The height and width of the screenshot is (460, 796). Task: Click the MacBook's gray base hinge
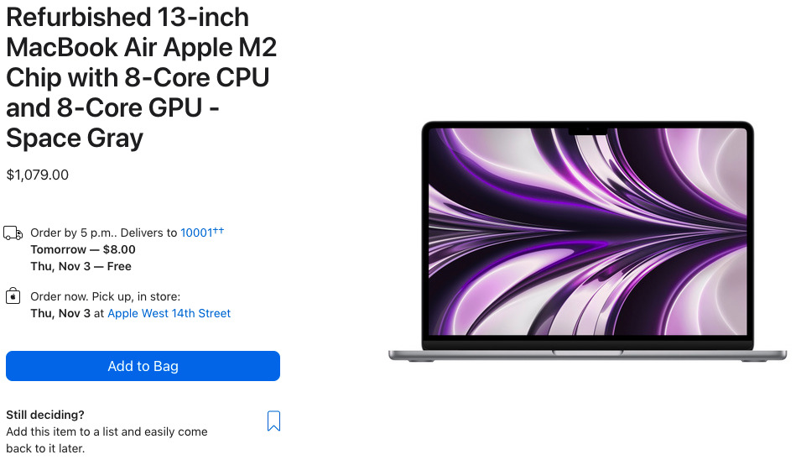(x=587, y=355)
